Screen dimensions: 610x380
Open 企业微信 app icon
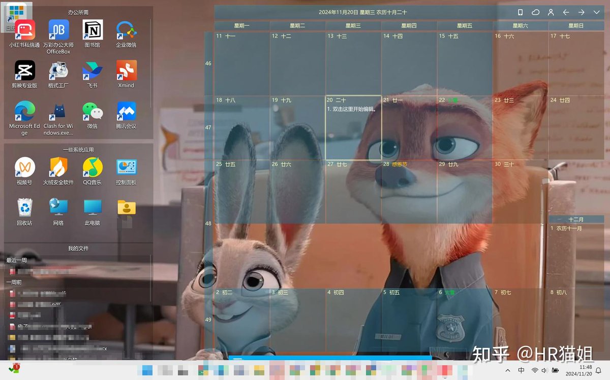[x=126, y=34]
